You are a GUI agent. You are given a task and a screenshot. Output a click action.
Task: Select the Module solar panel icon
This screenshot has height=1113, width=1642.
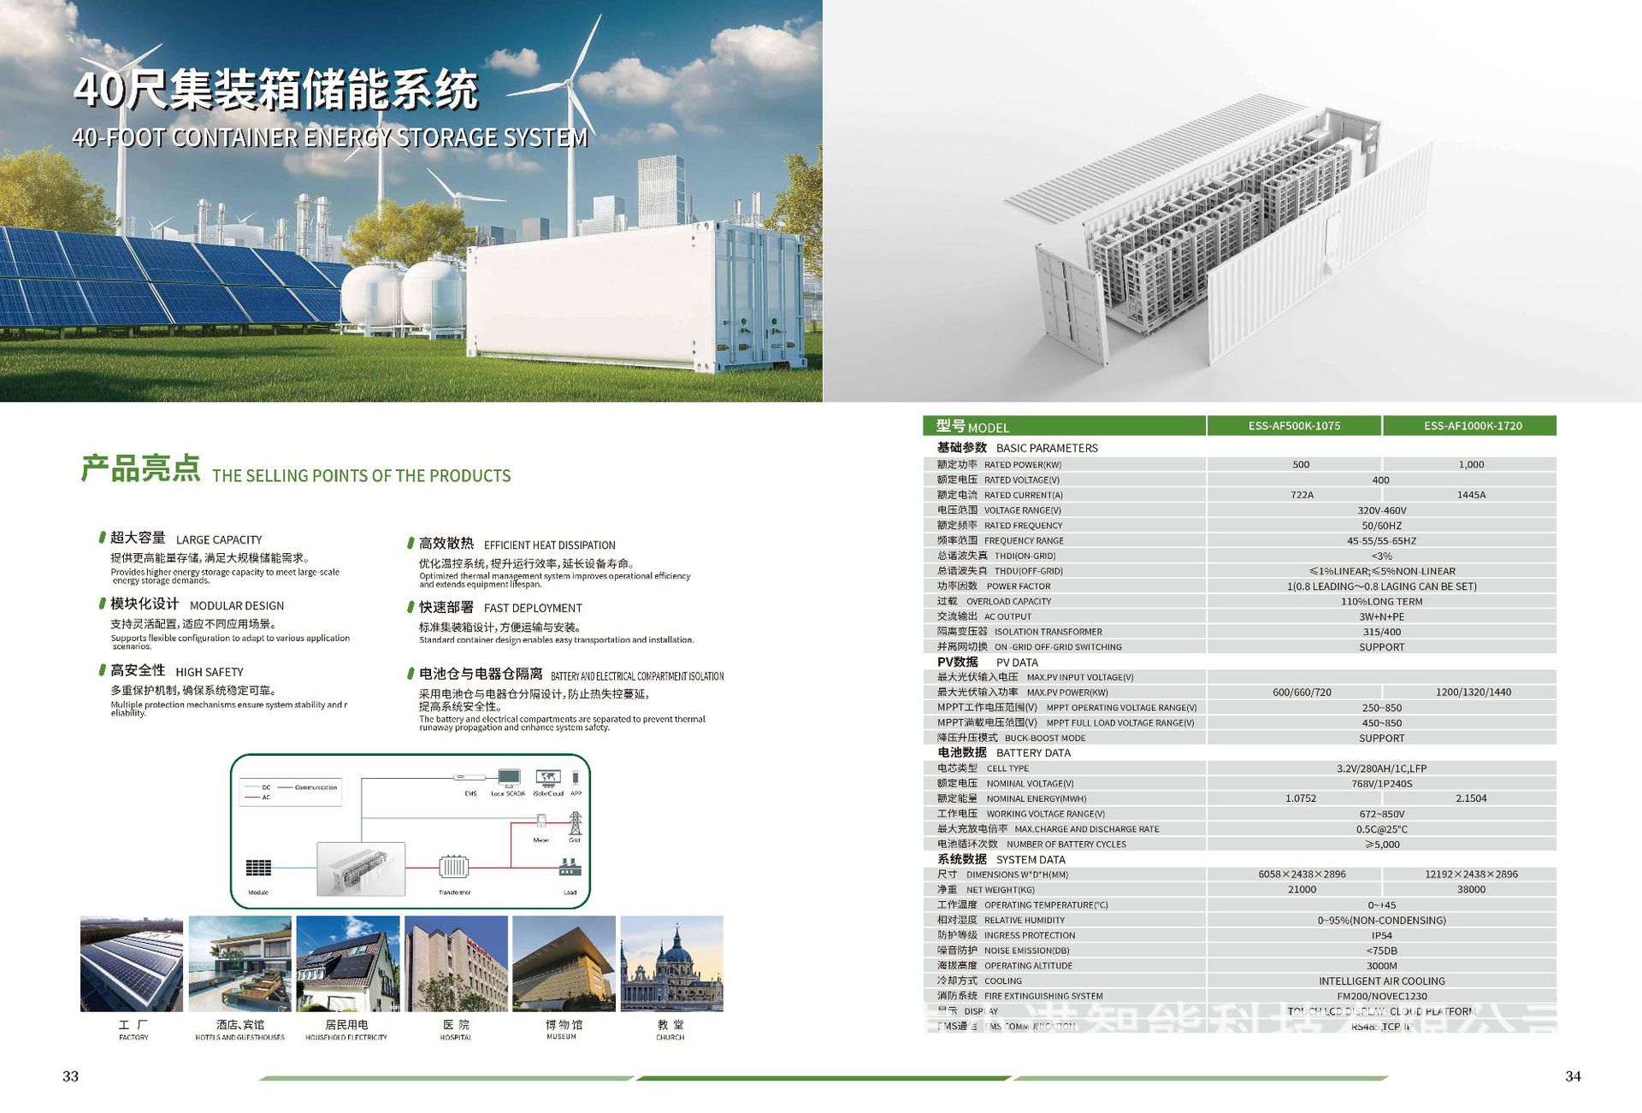tap(258, 869)
